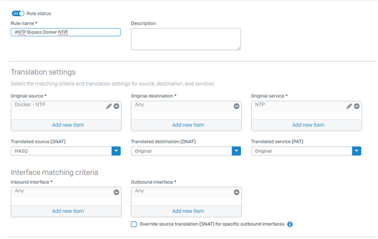Add new item to Outbound interface

(187, 211)
